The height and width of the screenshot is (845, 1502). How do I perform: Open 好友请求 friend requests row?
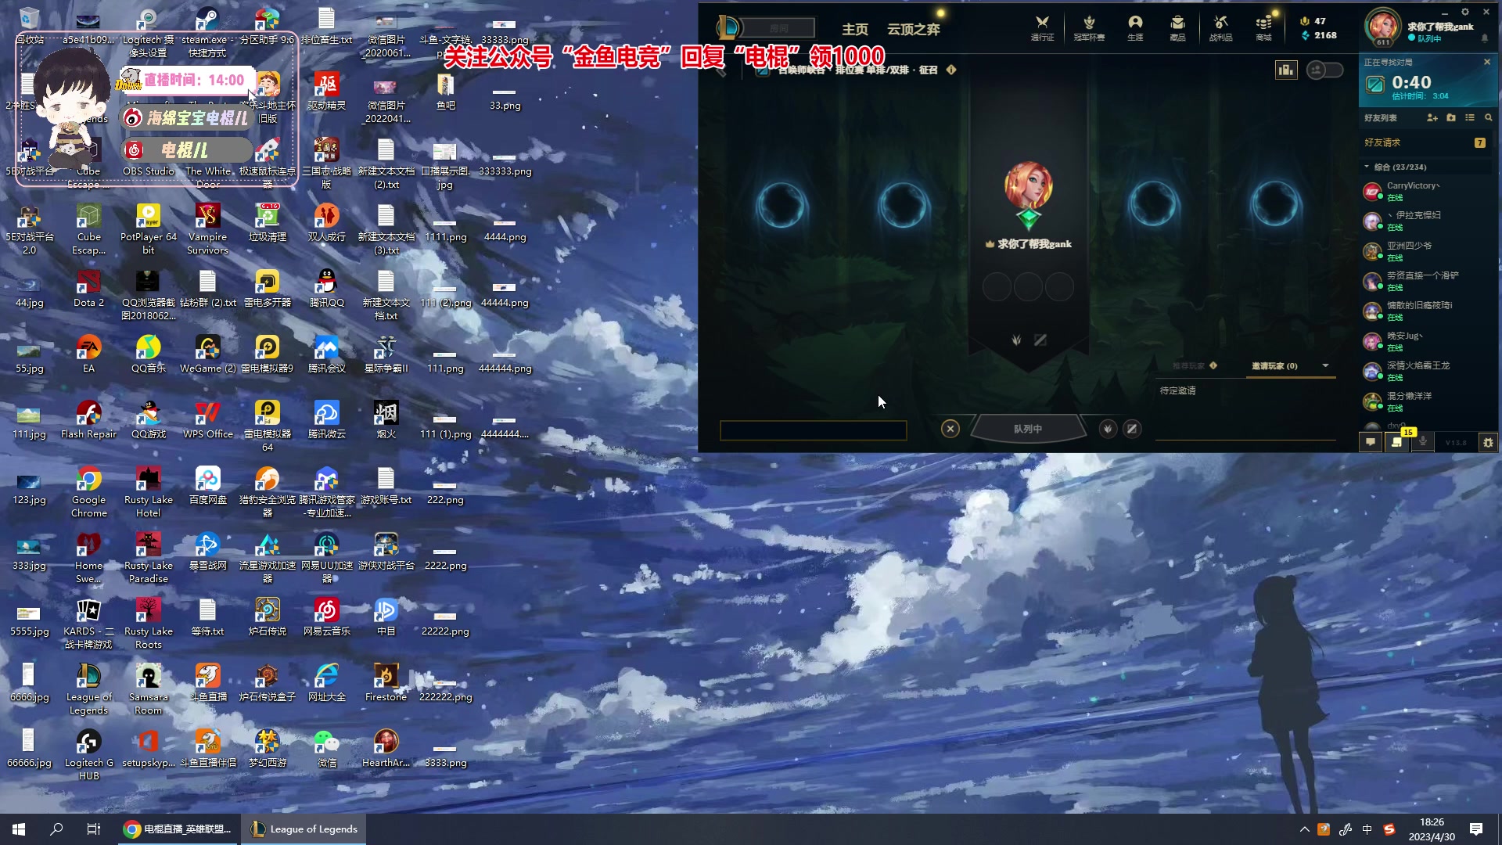(x=1425, y=142)
